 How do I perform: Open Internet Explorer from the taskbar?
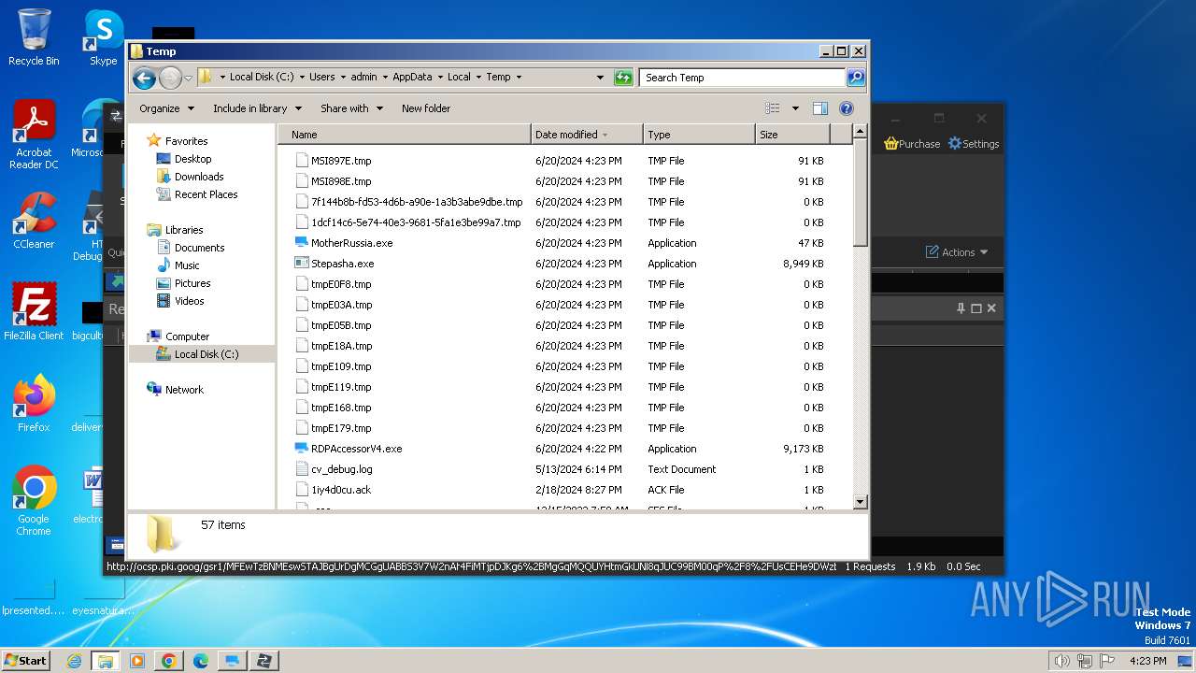click(x=74, y=661)
